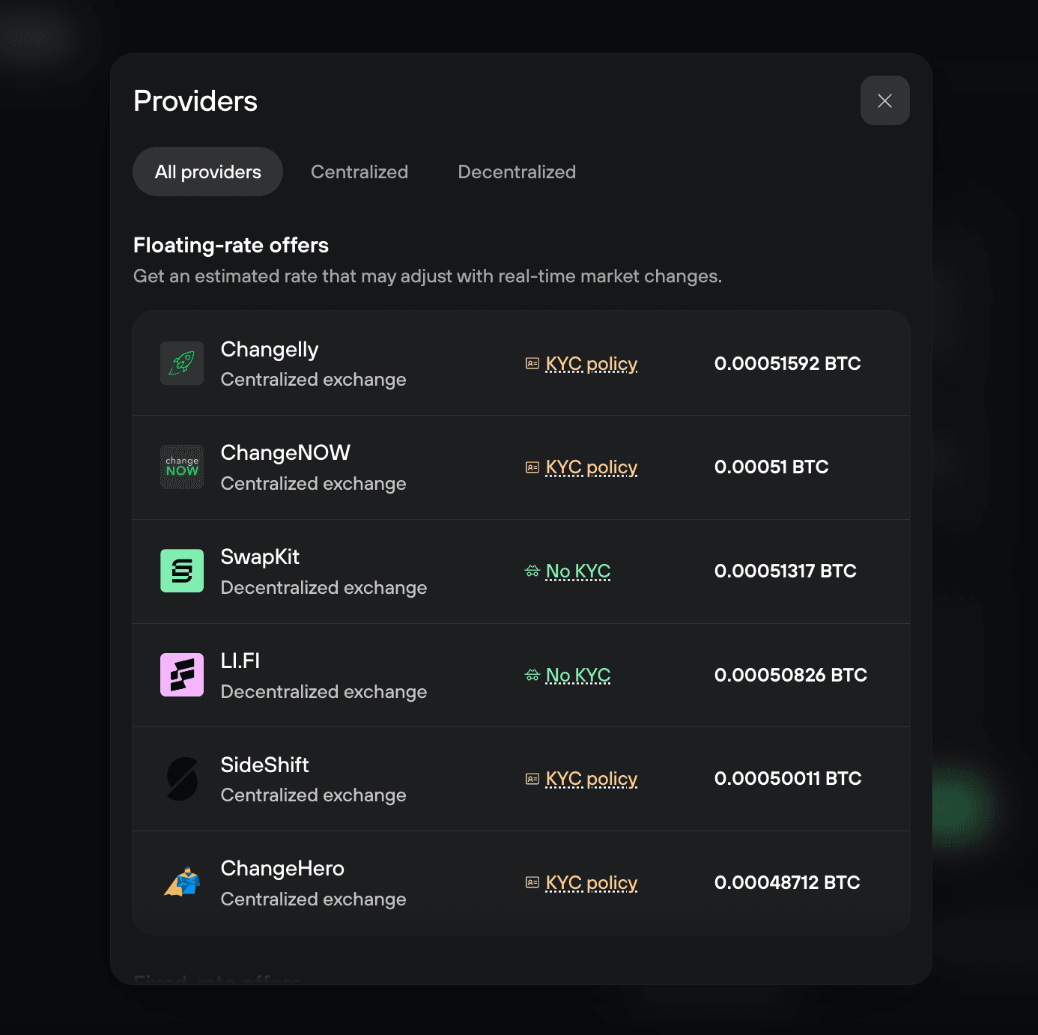The image size is (1038, 1035).
Task: Close the Providers dialog
Action: coord(885,100)
